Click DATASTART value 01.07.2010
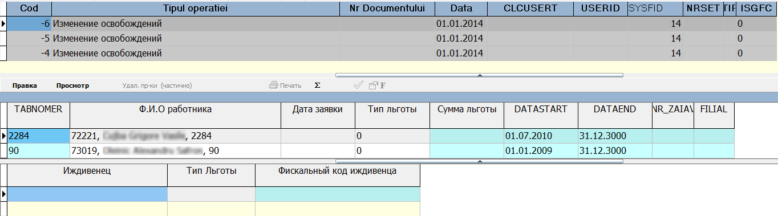This screenshot has height=216, width=778. (x=541, y=136)
